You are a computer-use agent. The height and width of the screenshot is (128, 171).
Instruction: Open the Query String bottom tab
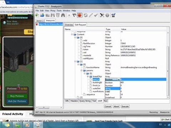click(x=85, y=101)
